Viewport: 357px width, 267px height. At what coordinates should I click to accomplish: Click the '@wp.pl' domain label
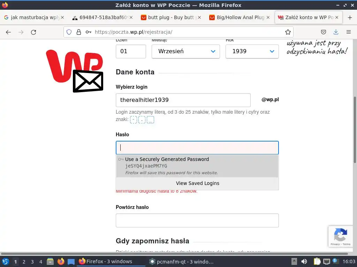(x=270, y=99)
